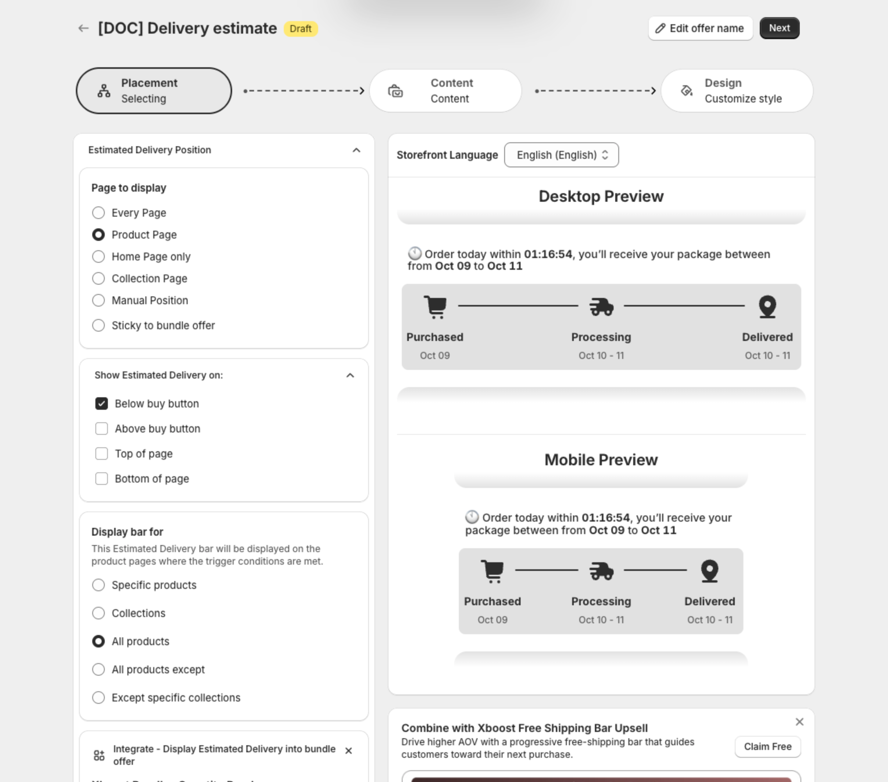Check the Bottom of page checkbox
Viewport: 888px width, 782px height.
102,479
